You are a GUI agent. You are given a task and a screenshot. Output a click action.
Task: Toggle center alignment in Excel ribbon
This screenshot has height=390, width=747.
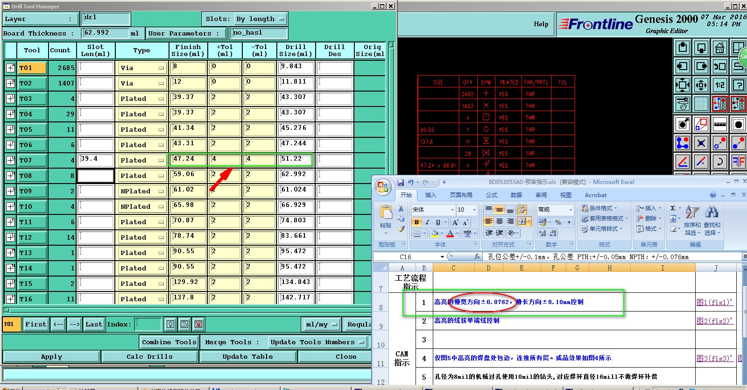point(500,221)
